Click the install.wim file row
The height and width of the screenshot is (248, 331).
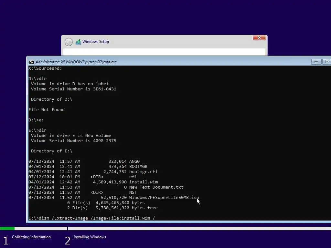(93, 182)
